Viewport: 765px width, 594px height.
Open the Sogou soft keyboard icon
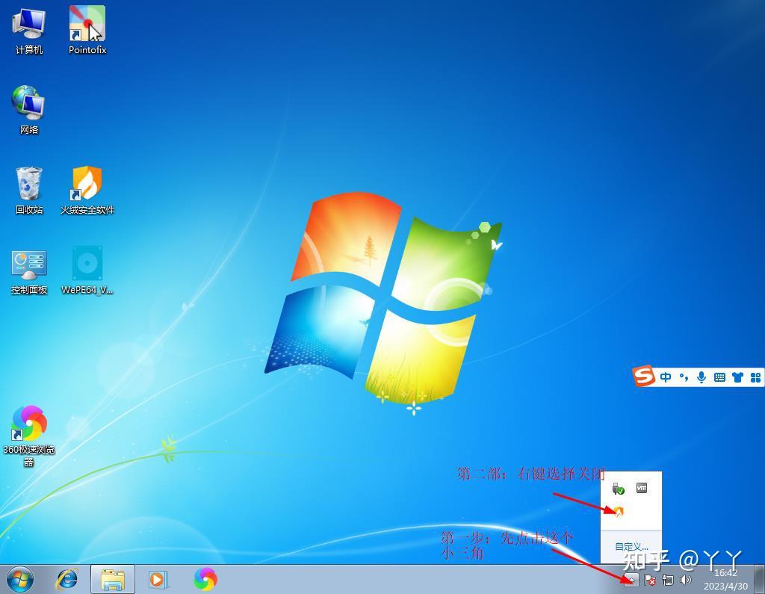pyautogui.click(x=719, y=377)
